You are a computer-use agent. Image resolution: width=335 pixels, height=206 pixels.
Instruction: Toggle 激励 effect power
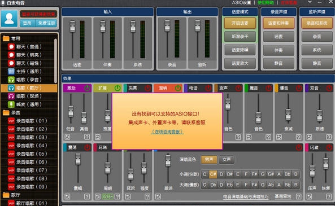pyautogui.click(x=87, y=88)
